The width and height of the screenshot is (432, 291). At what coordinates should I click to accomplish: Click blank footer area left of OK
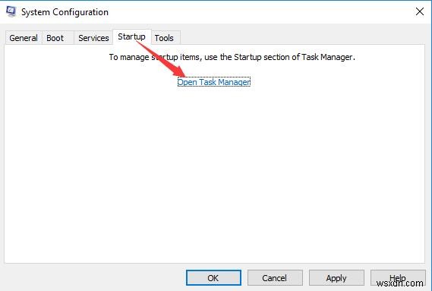(x=93, y=277)
